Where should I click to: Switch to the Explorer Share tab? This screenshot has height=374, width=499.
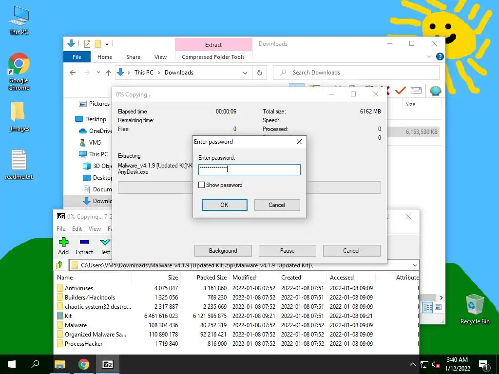tap(134, 57)
